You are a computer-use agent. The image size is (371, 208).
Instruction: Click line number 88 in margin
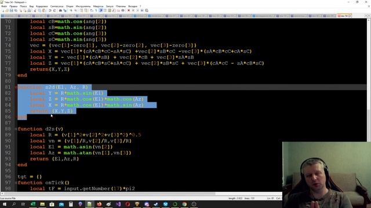pos(8,129)
